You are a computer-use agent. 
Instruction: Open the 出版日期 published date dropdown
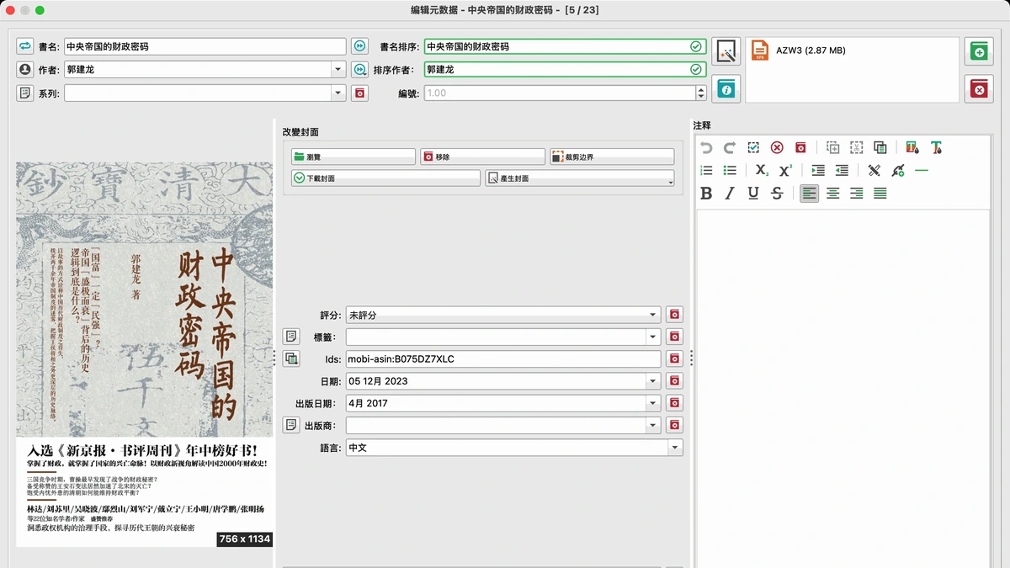click(x=653, y=403)
